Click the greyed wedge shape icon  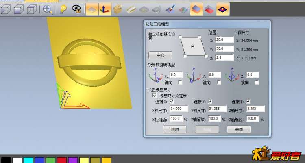click(x=157, y=9)
